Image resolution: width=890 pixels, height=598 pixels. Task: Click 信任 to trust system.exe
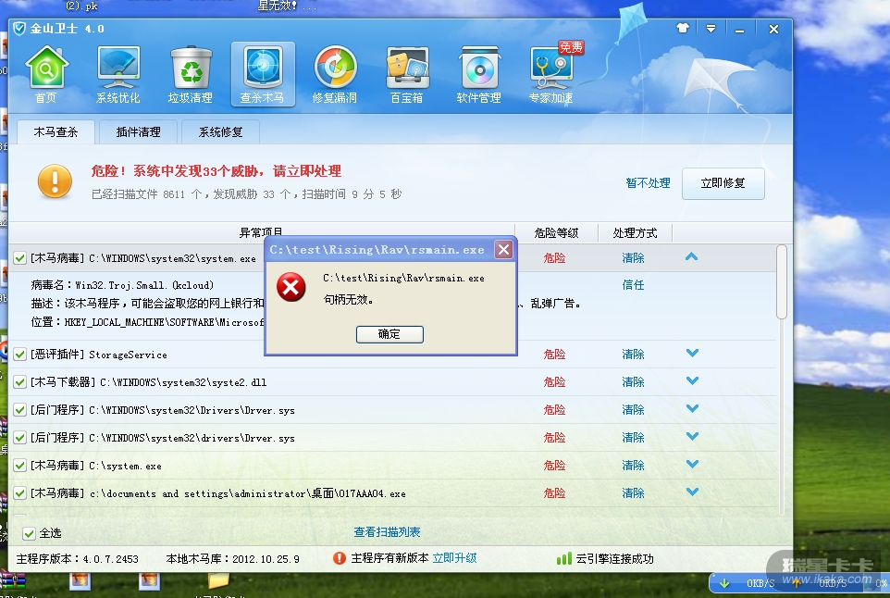point(633,285)
